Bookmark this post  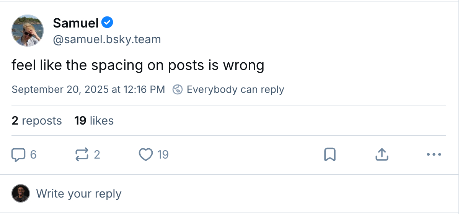tap(330, 155)
